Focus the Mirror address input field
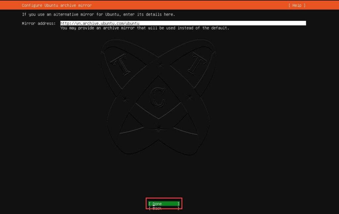339x214 pixels. (183, 23)
